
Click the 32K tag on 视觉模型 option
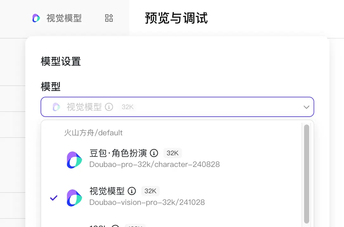click(x=150, y=191)
